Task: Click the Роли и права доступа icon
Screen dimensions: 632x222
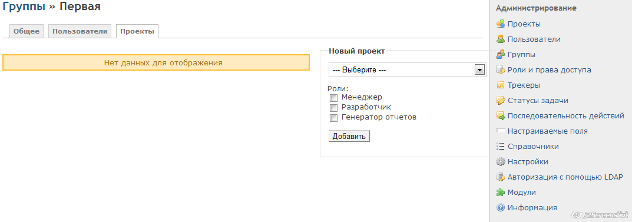Action: (x=500, y=69)
